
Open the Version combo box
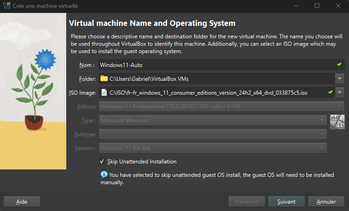click(213, 148)
